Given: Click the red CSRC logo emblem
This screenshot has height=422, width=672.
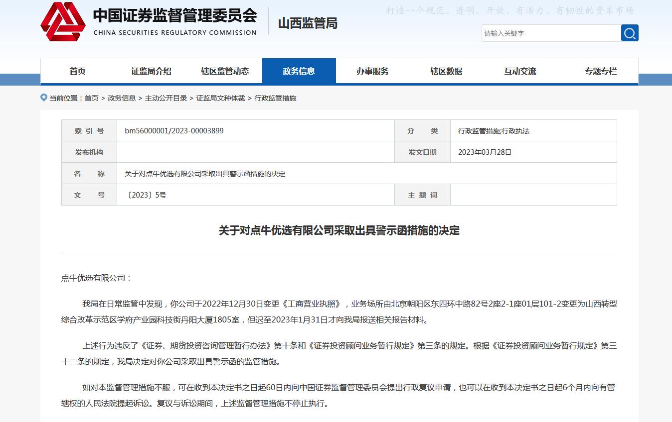Looking at the screenshot, I should 63,21.
